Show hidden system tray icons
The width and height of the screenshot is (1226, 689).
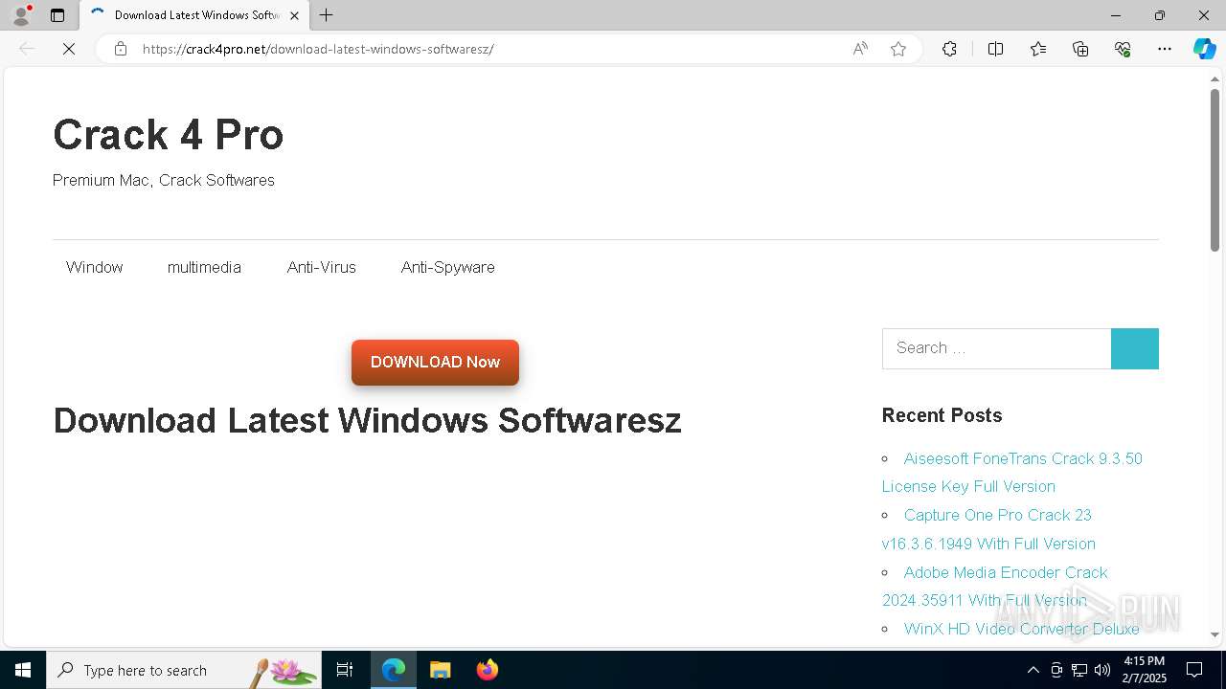[1033, 670]
